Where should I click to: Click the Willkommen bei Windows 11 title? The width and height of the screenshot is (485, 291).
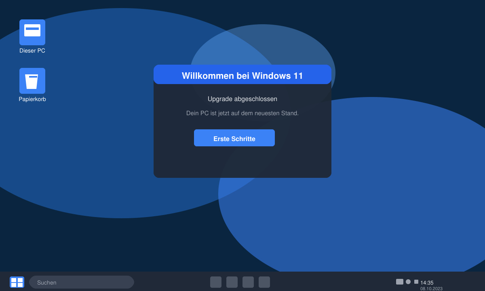click(242, 76)
